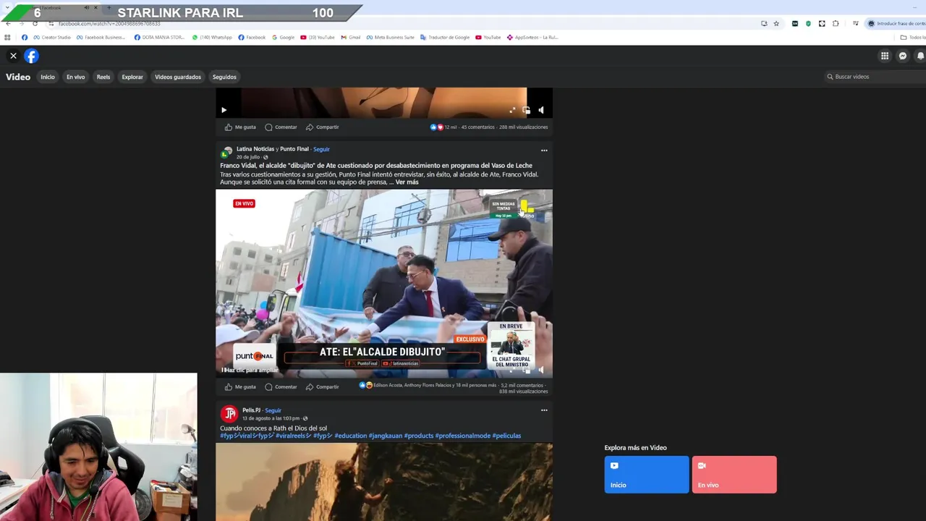The height and width of the screenshot is (521, 926).
Task: Open the Explorar tab
Action: (x=132, y=77)
